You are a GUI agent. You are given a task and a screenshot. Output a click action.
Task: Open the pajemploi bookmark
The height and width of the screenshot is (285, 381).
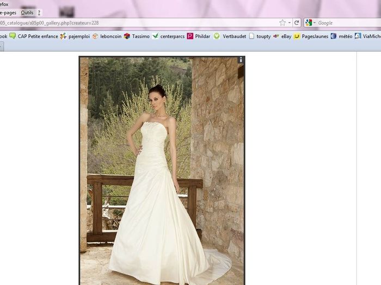tap(79, 36)
